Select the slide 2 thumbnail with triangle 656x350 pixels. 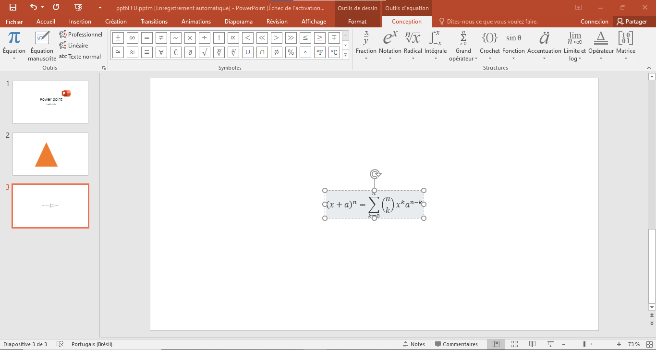point(50,154)
